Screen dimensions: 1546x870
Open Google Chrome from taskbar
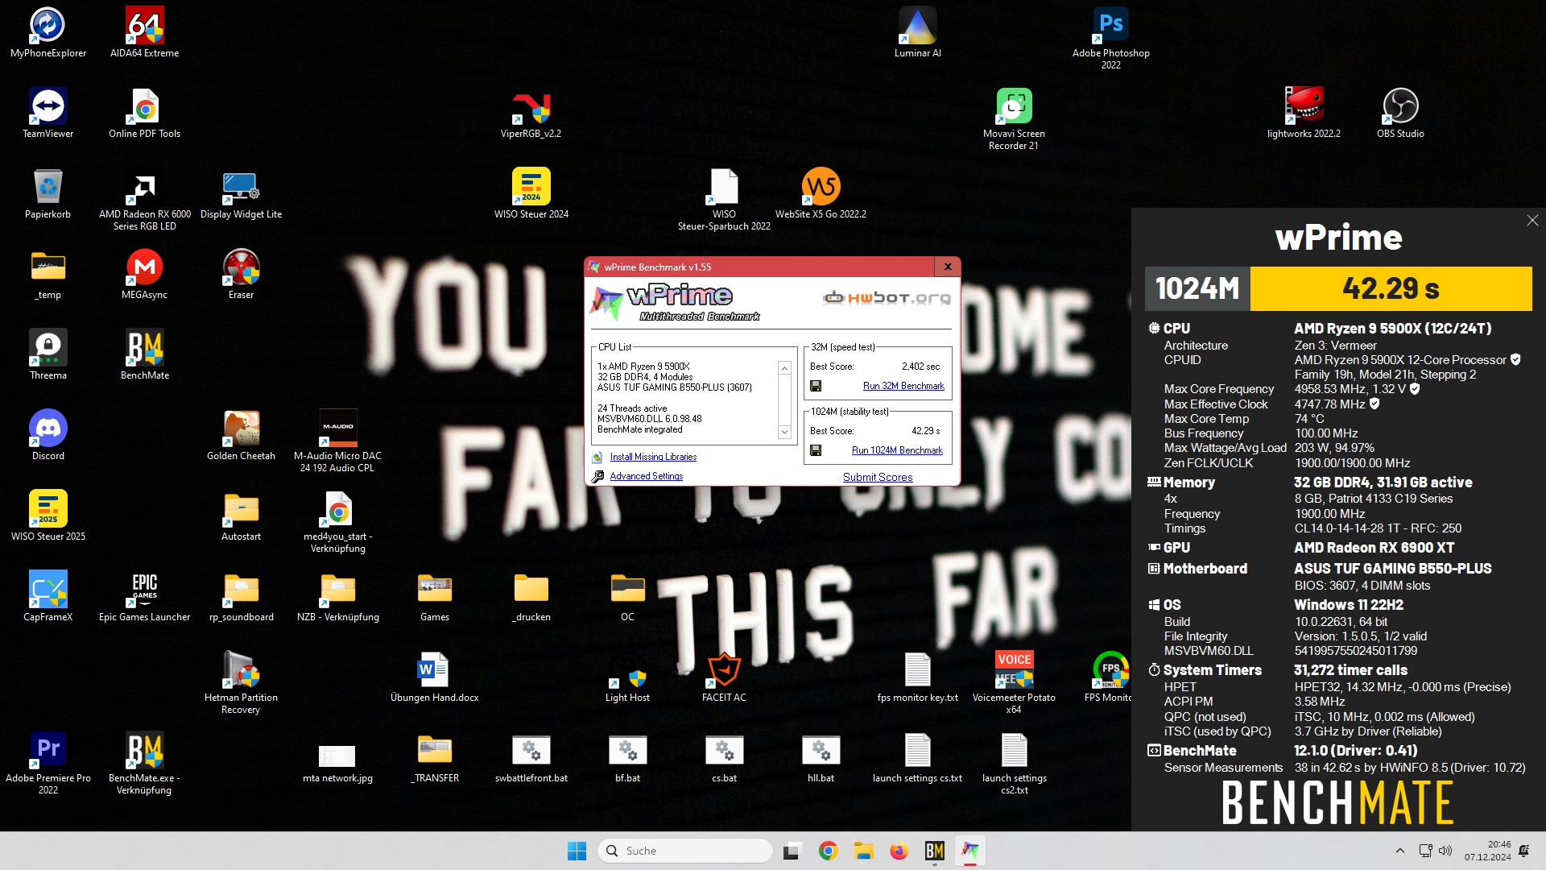click(x=828, y=851)
